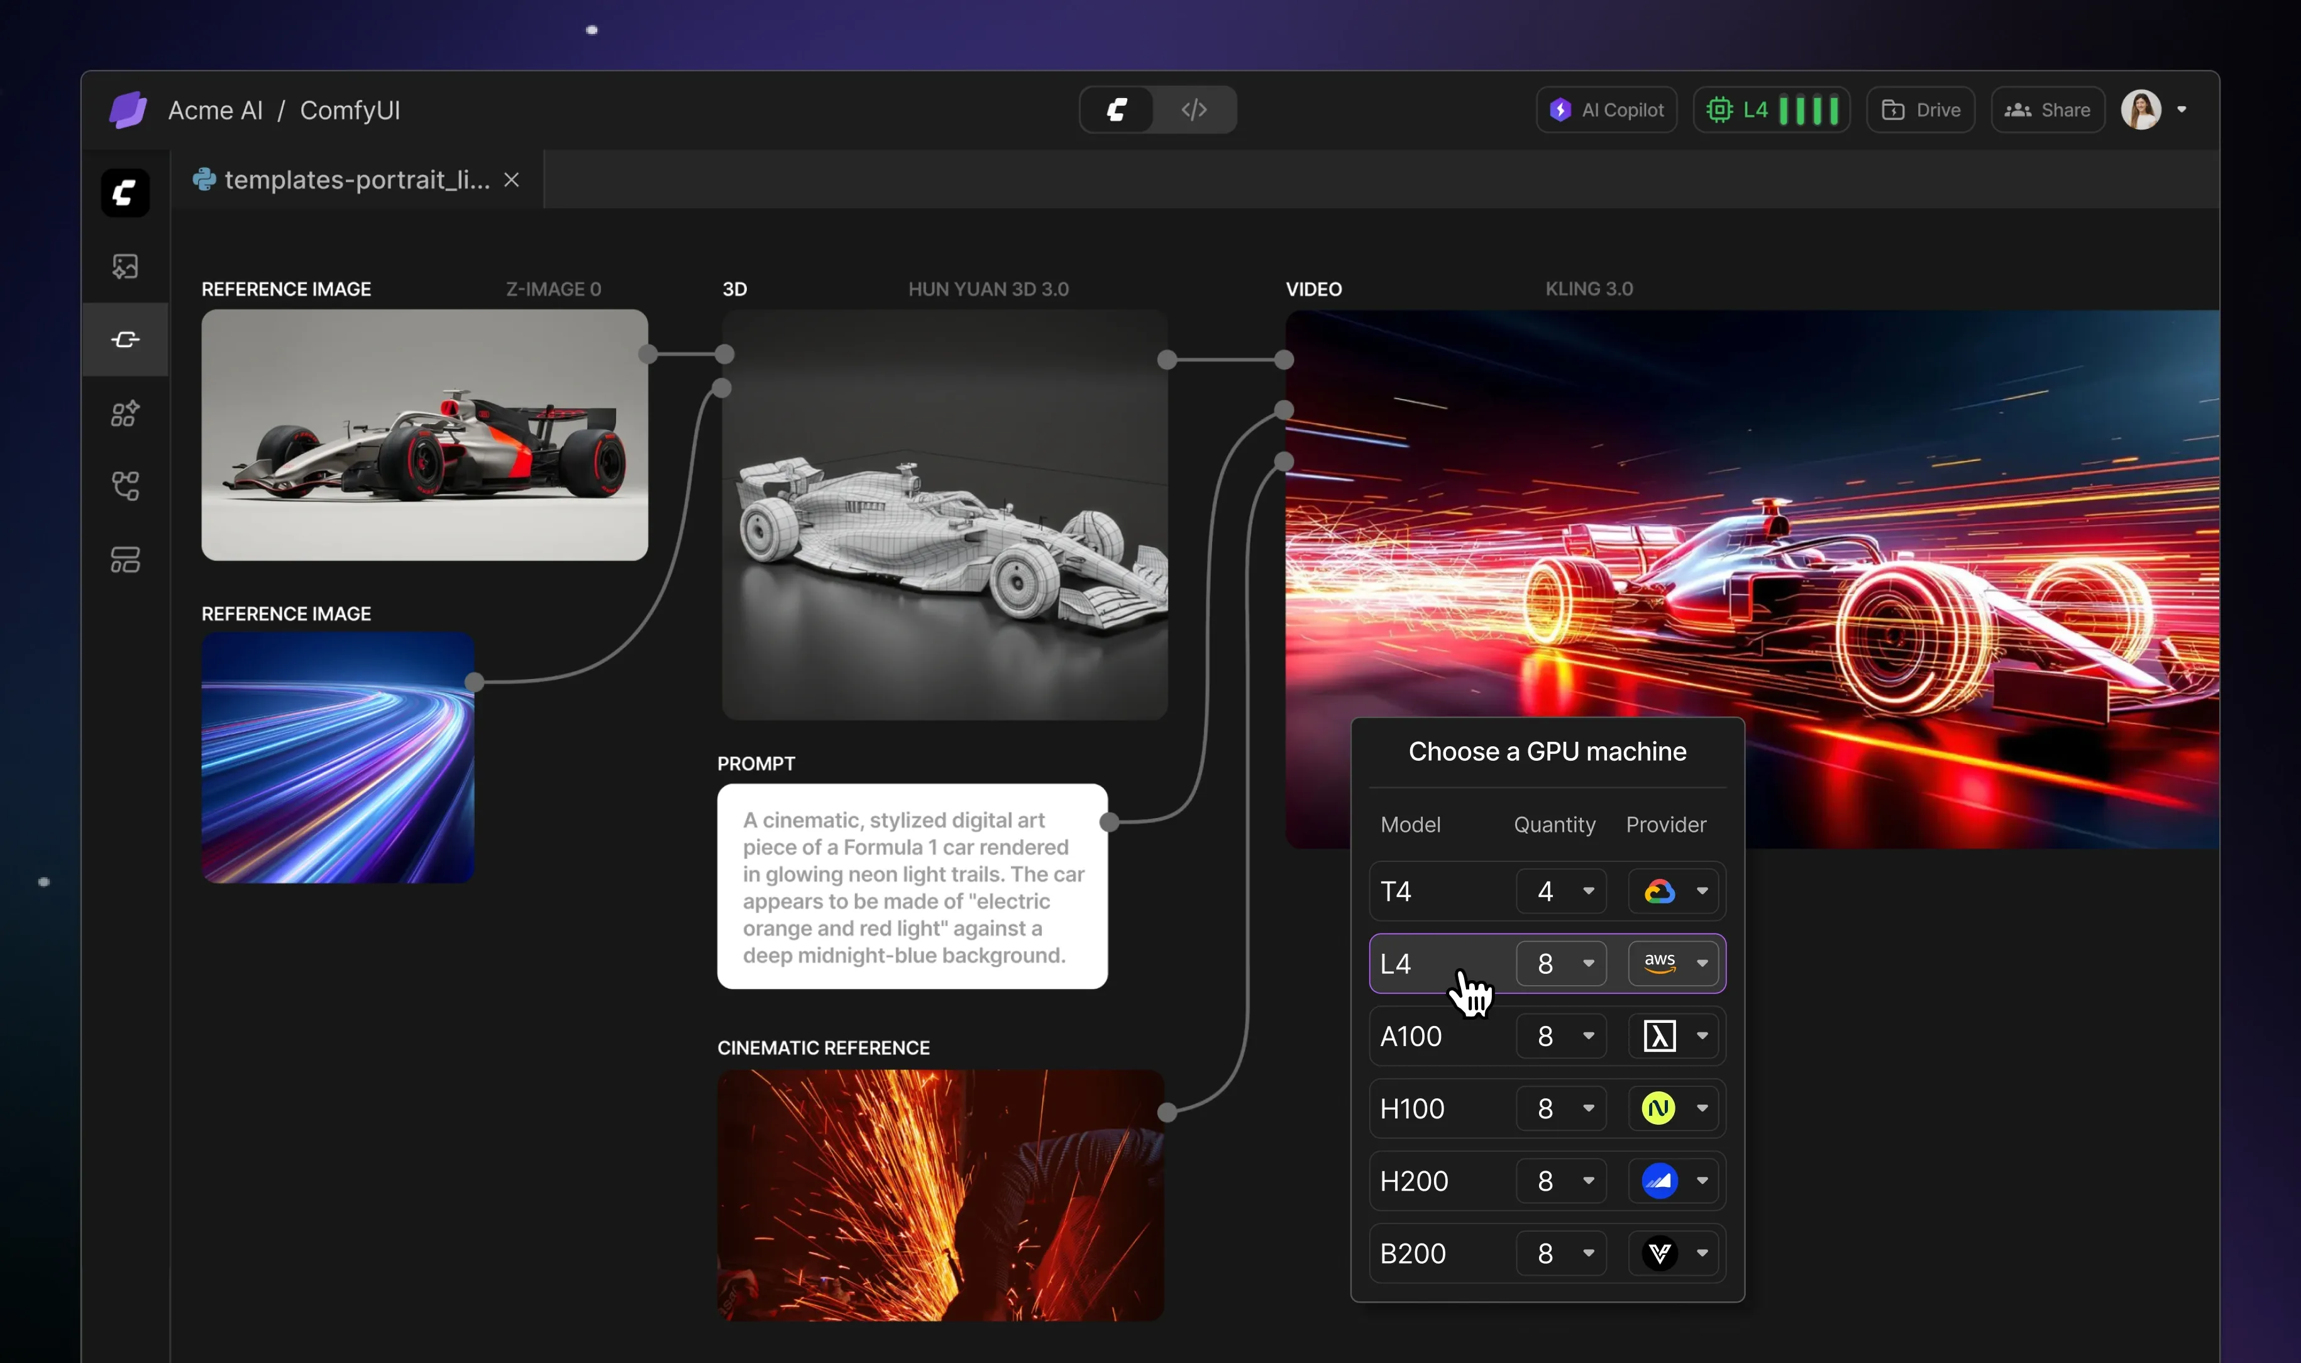Select the 3D wireframe car node preview
The width and height of the screenshot is (2301, 1363).
945,514
